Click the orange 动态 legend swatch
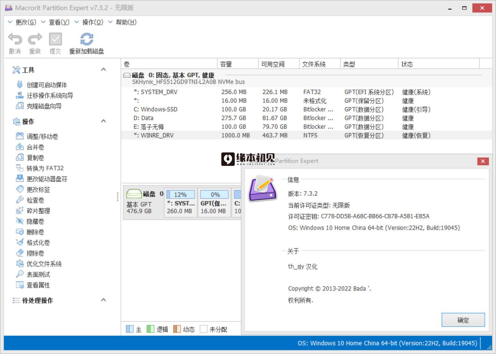Viewport: 496px width, 354px height. 177,329
